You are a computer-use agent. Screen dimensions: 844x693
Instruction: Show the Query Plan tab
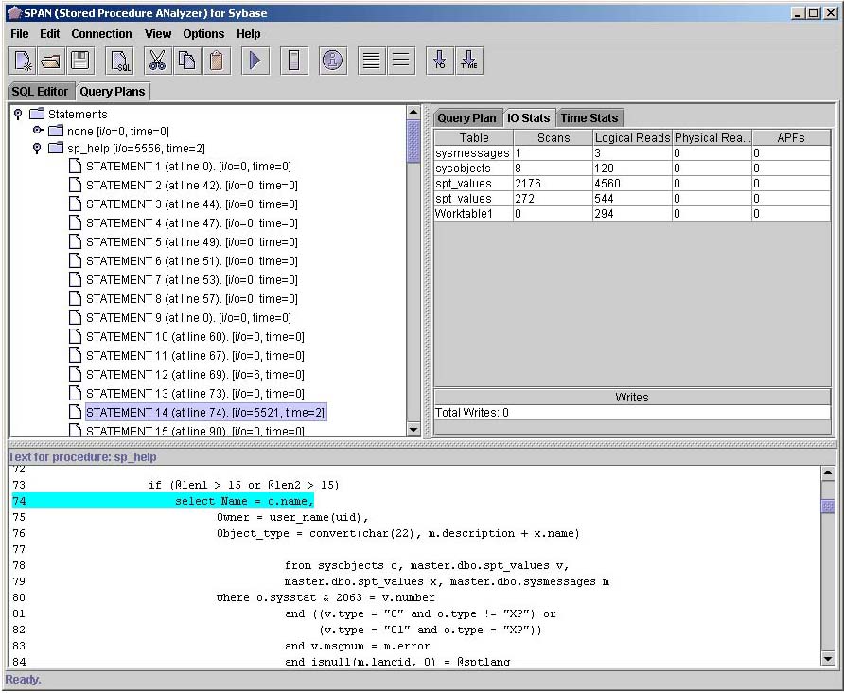[x=466, y=118]
